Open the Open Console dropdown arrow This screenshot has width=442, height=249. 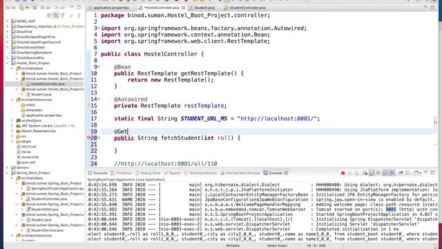click(421, 173)
